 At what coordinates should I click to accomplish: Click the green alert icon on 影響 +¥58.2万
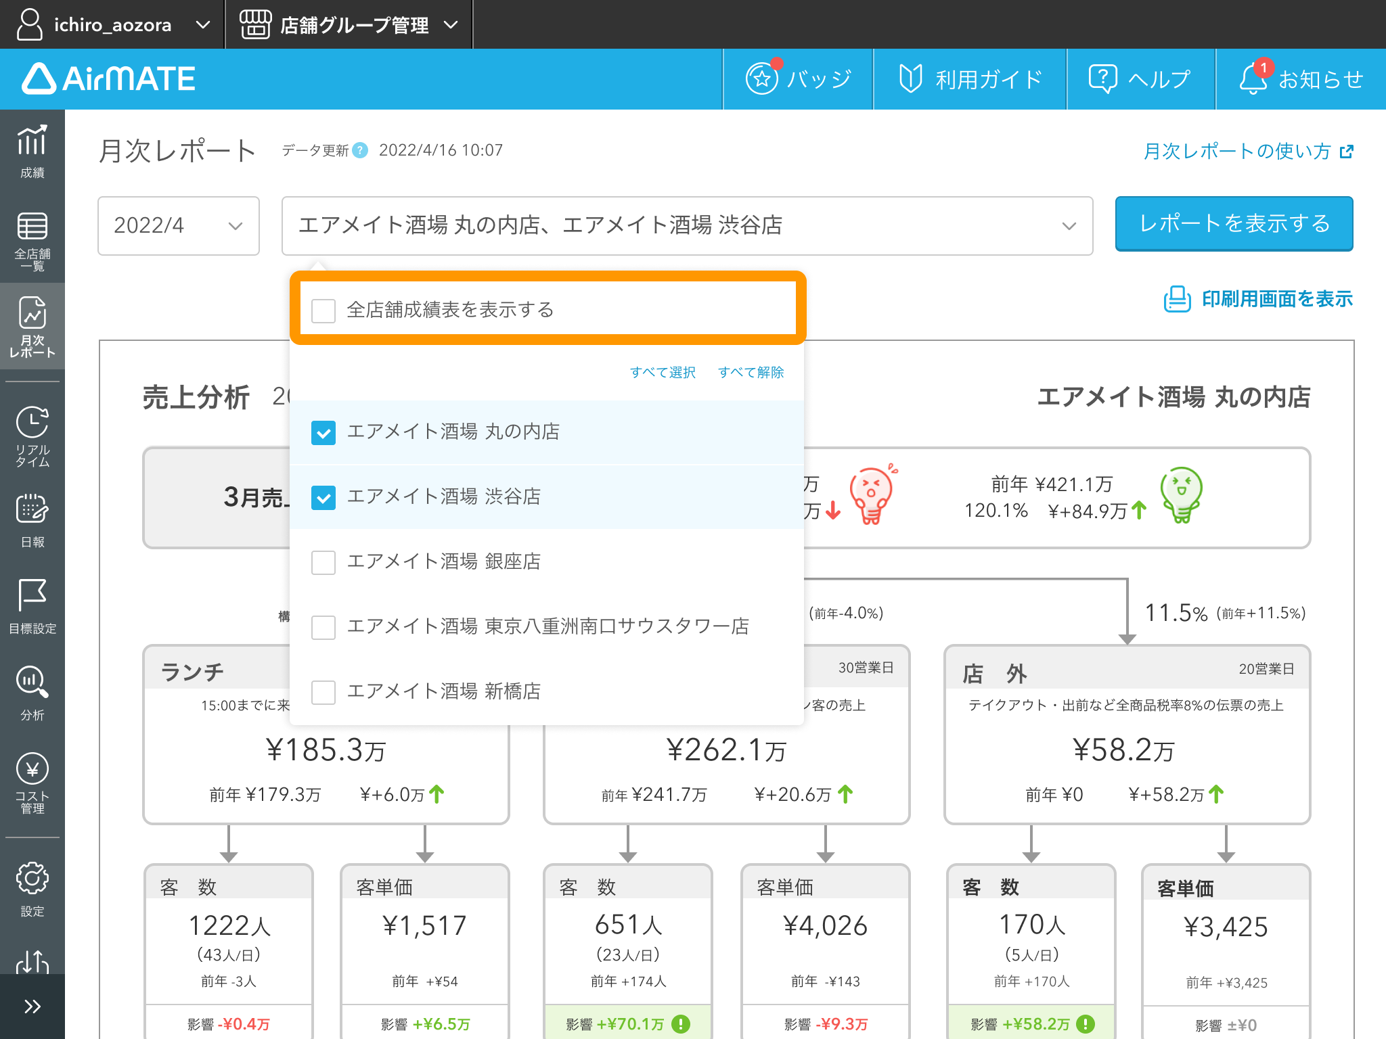point(1086,1024)
